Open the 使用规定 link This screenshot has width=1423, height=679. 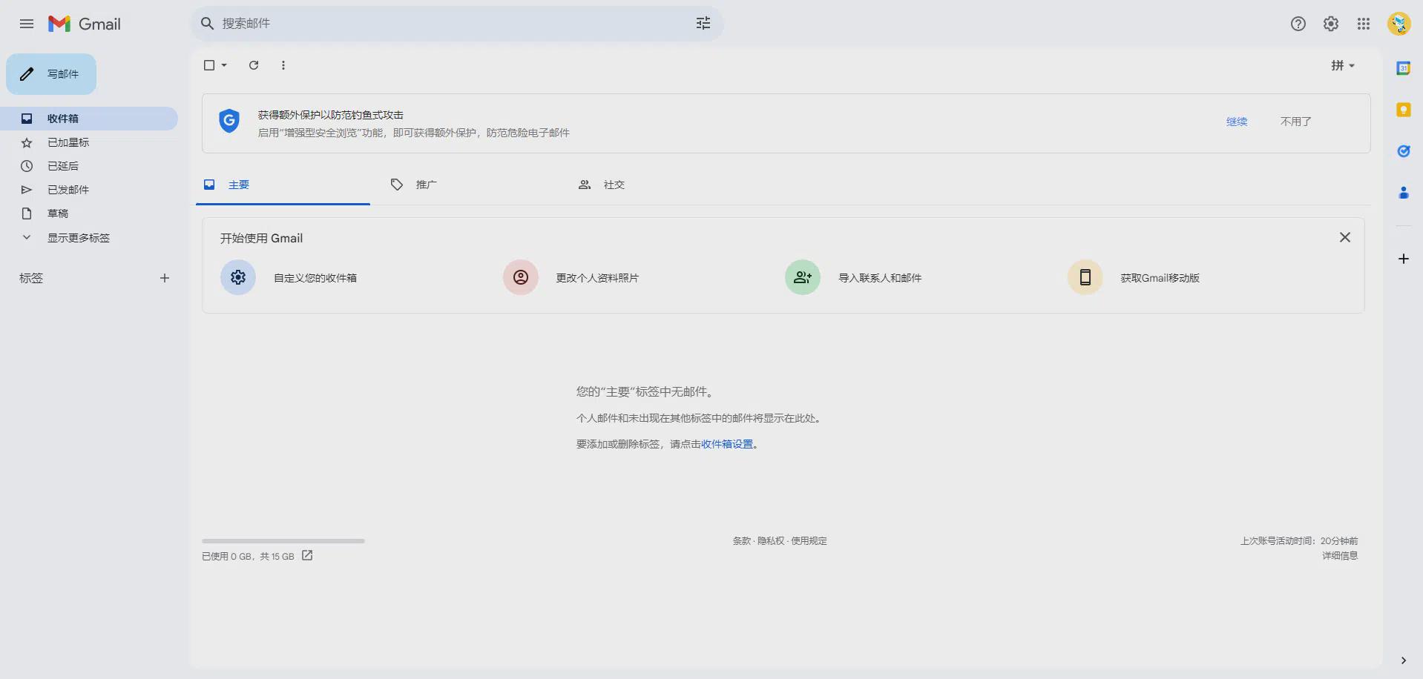coord(809,541)
